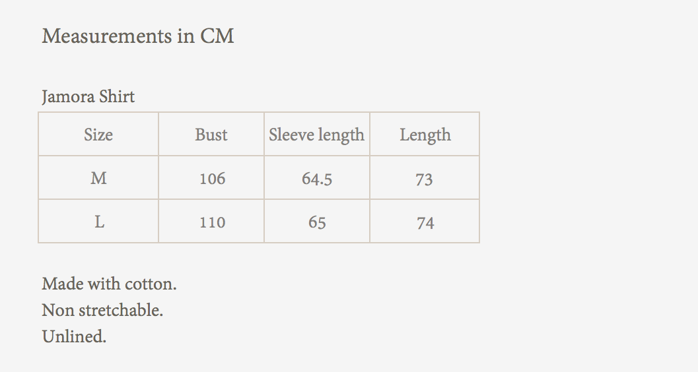Click the sleeve length value 65
This screenshot has width=698, height=372.
[317, 222]
